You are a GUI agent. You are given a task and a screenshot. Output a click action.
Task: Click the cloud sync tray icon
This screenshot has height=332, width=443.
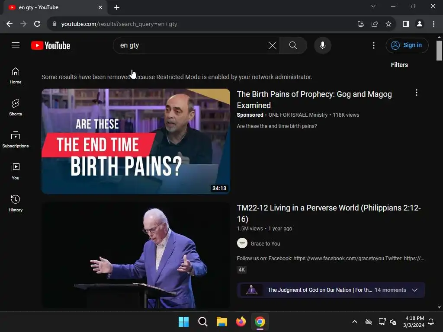point(369,322)
